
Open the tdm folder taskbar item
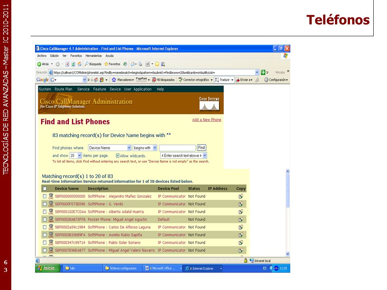point(81,268)
